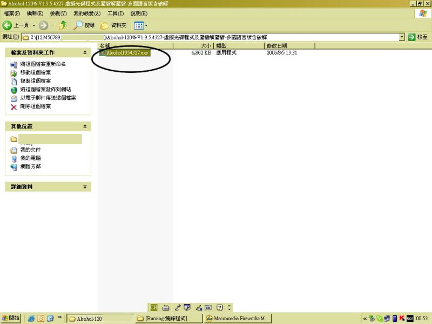The height and width of the screenshot is (324, 432).
Task: Click the 6,862 KB size cell
Action: 201,52
